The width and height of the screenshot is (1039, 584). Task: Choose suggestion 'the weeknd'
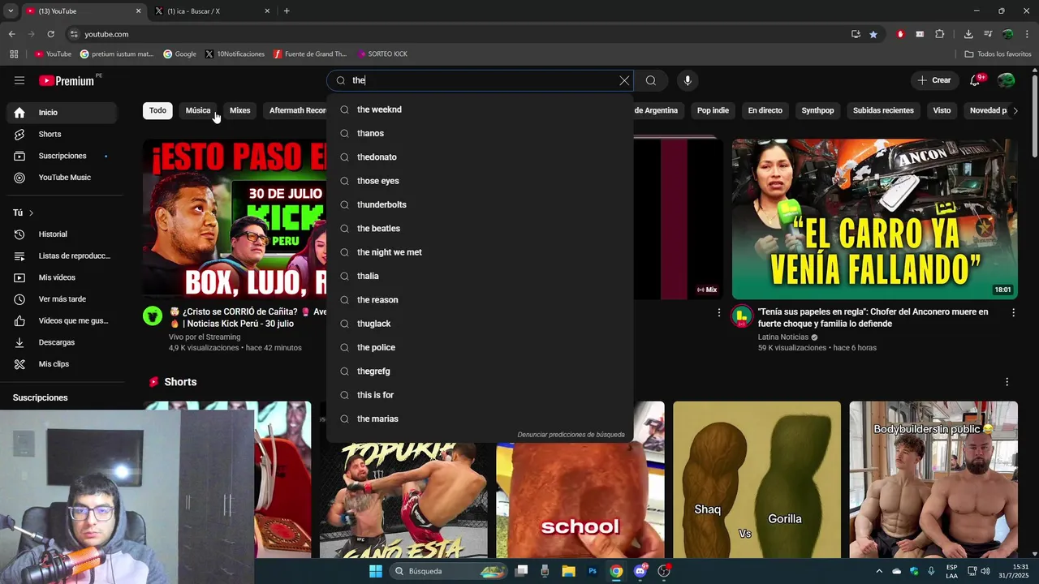click(480, 109)
